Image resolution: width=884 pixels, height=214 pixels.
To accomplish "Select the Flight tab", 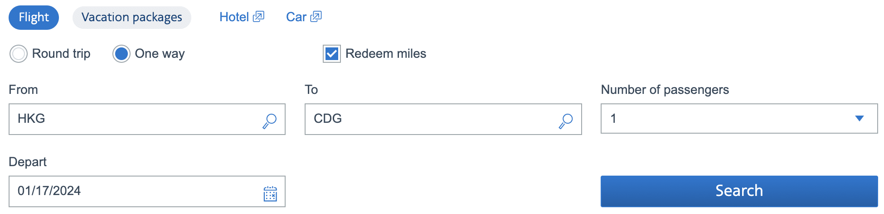I will point(34,18).
